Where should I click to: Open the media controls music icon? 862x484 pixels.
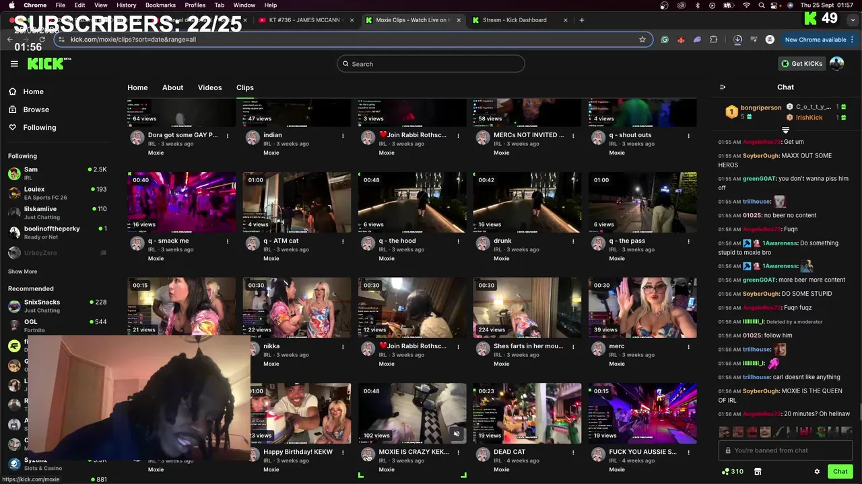pos(754,40)
